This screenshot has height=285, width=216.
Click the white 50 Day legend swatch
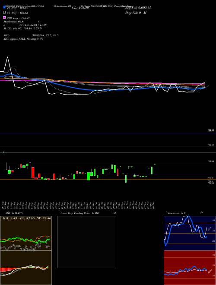point(4,13)
